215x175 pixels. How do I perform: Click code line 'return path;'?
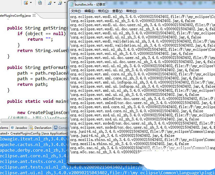[x=33, y=84]
